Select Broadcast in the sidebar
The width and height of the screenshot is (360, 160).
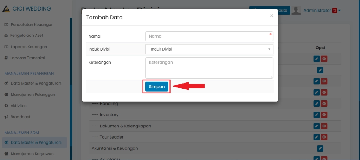20,117
